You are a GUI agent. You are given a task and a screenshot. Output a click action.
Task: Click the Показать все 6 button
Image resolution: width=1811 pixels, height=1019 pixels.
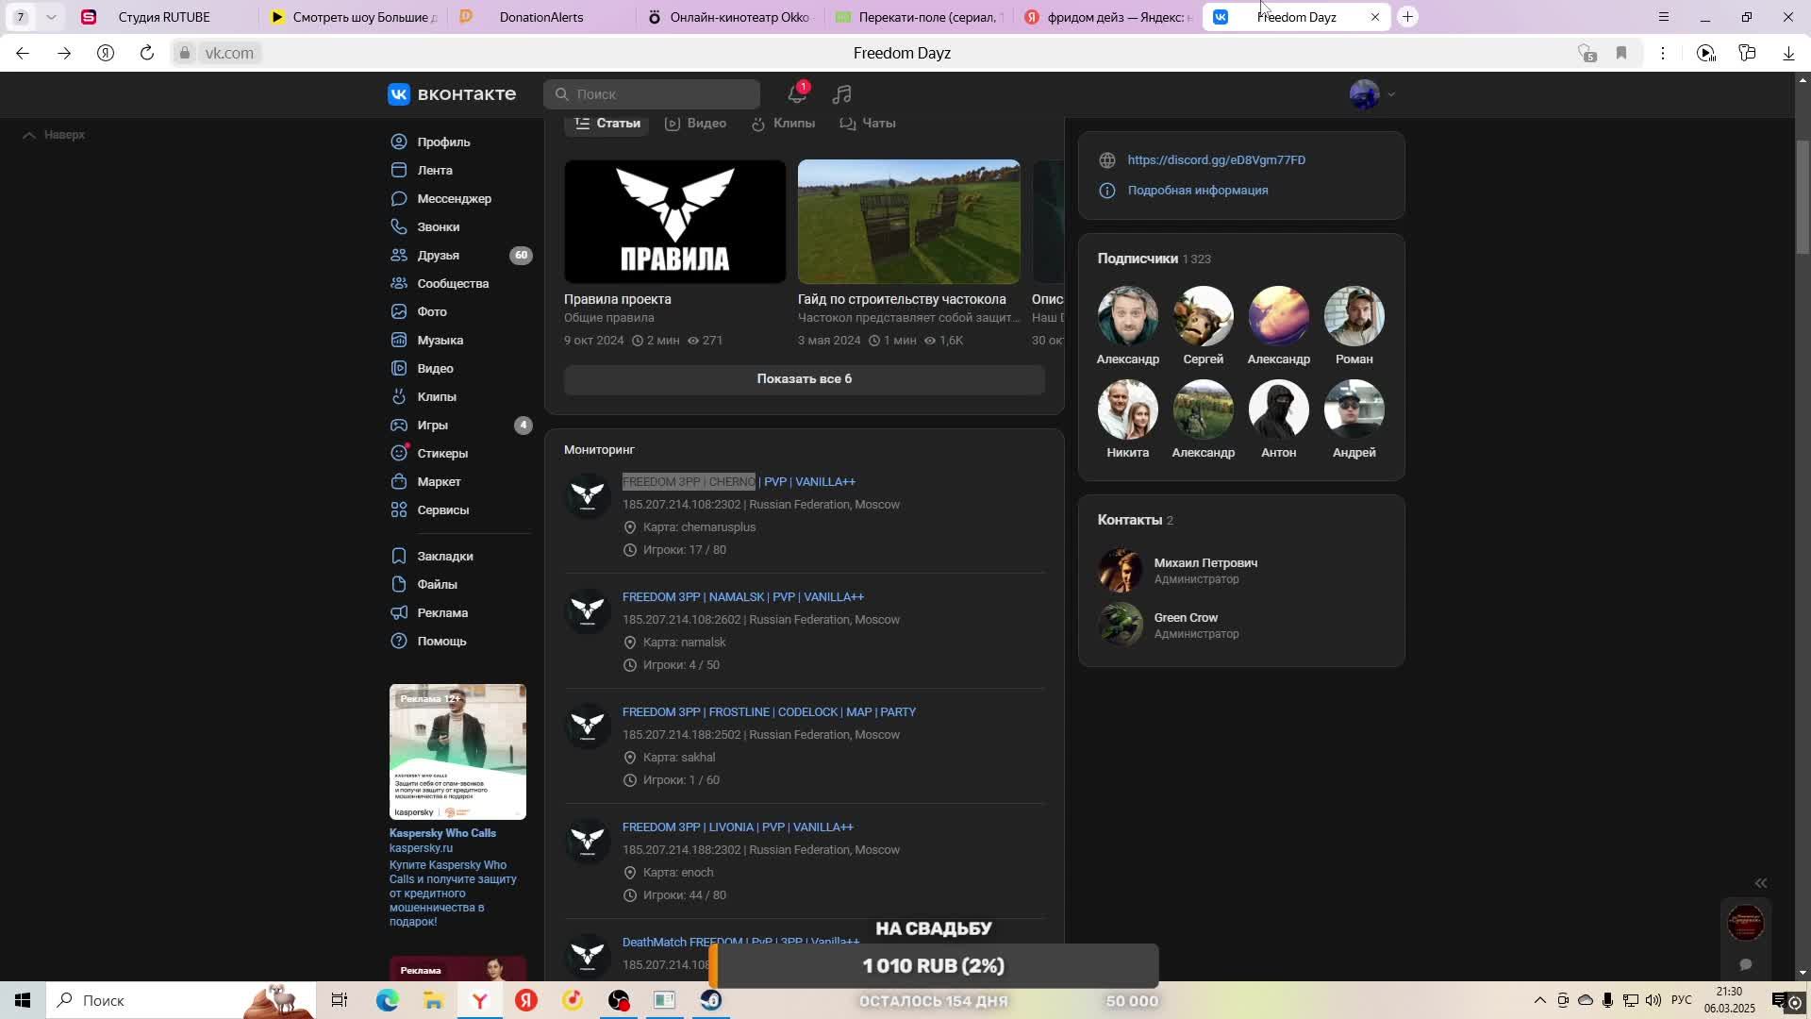pos(805,378)
